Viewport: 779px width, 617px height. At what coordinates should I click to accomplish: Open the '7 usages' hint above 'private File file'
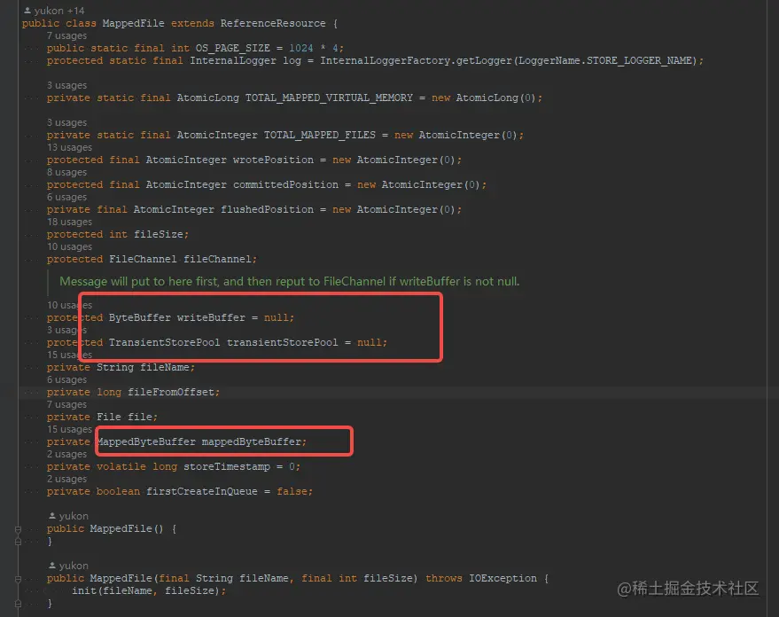(x=66, y=404)
